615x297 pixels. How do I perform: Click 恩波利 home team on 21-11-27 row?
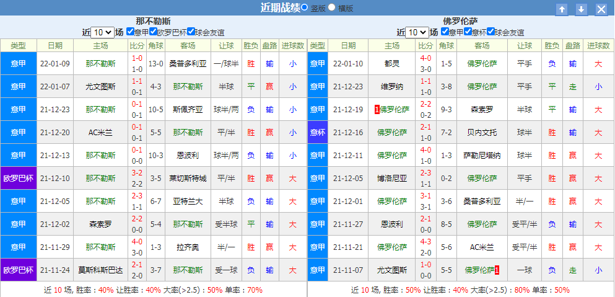391,224
